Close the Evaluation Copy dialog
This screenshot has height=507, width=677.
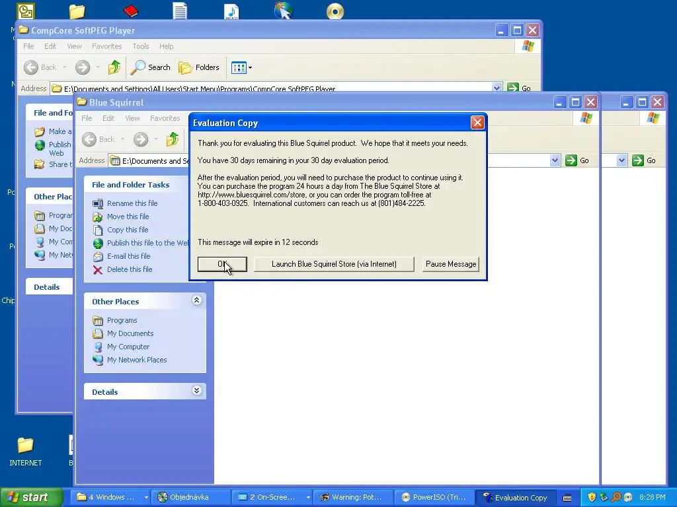click(x=477, y=123)
